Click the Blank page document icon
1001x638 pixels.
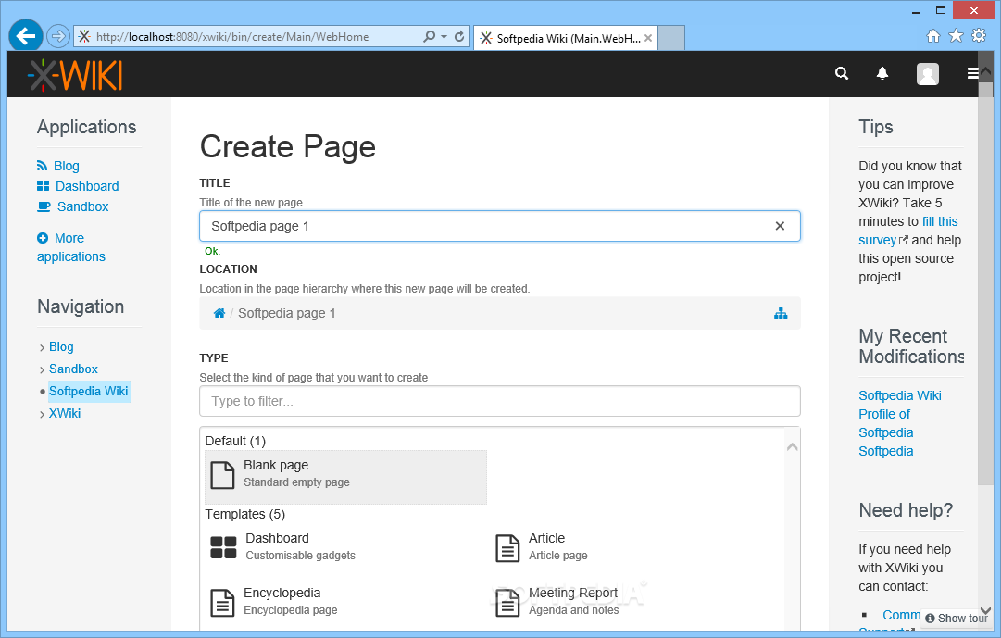pyautogui.click(x=222, y=475)
